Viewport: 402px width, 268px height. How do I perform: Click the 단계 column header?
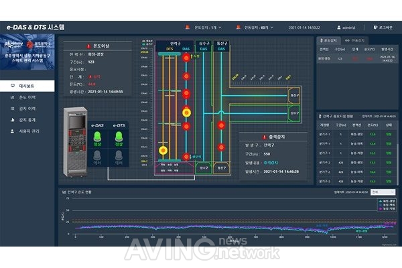point(355,49)
